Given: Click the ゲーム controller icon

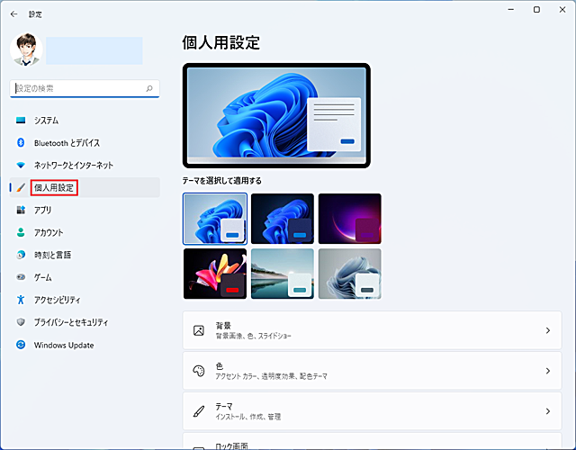Looking at the screenshot, I should pyautogui.click(x=21, y=277).
